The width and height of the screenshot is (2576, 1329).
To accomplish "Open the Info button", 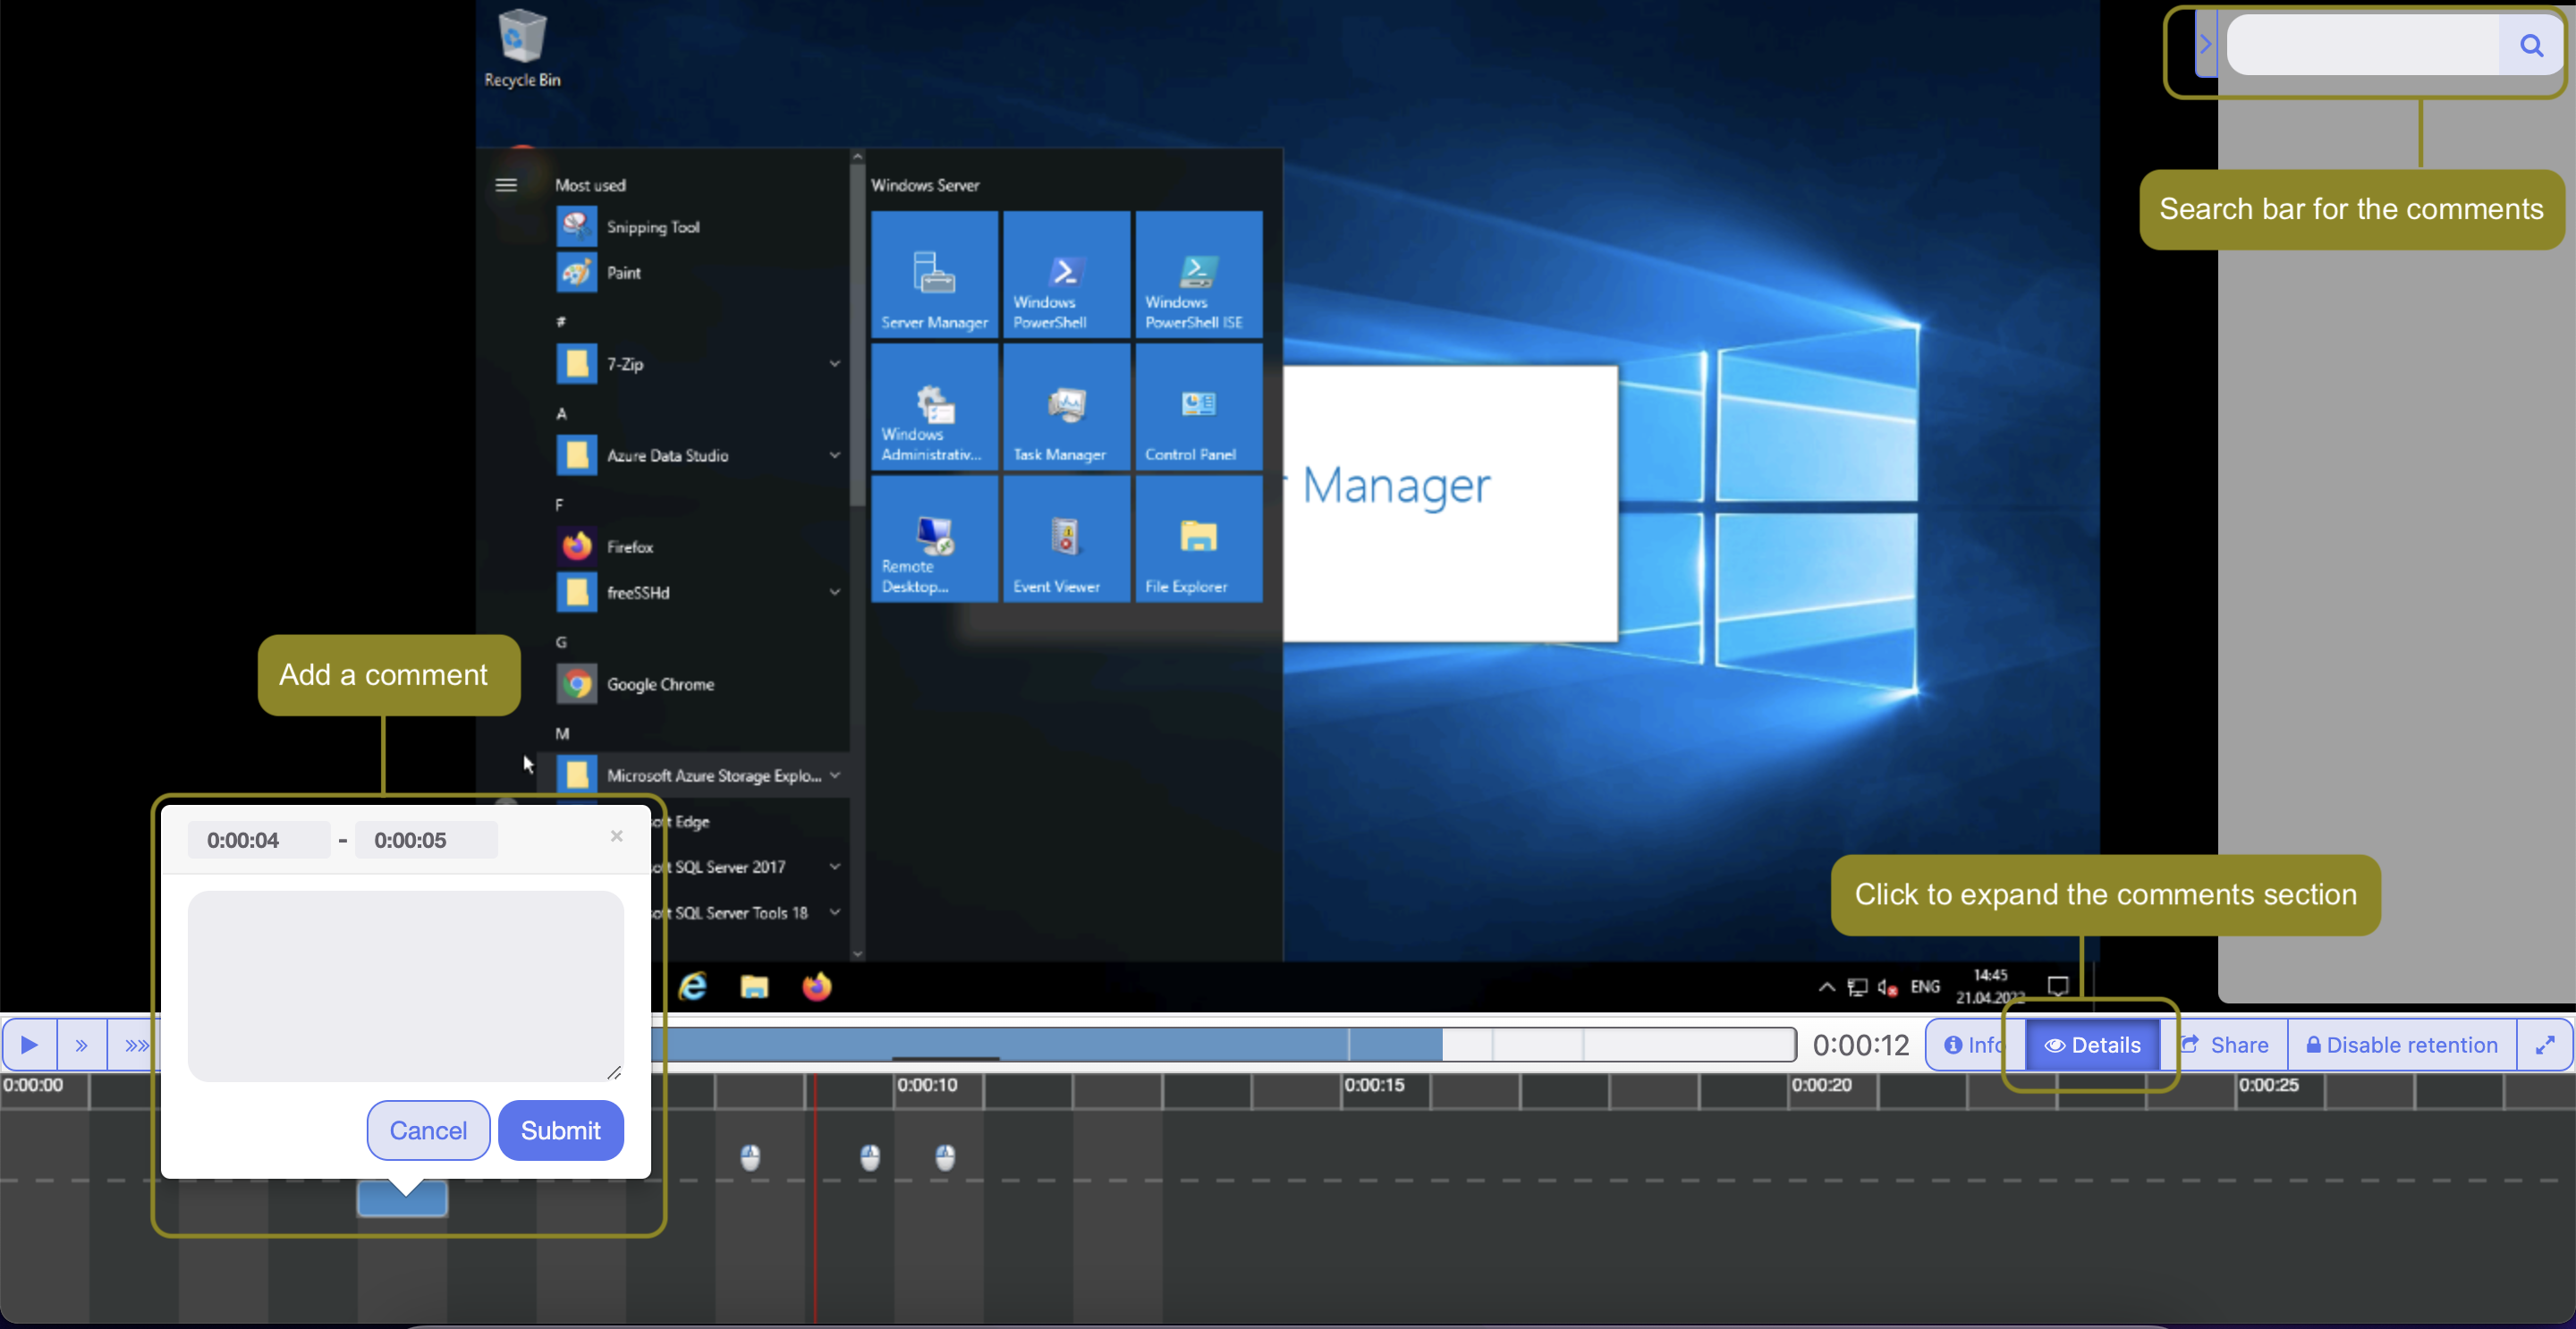I will coord(1974,1045).
